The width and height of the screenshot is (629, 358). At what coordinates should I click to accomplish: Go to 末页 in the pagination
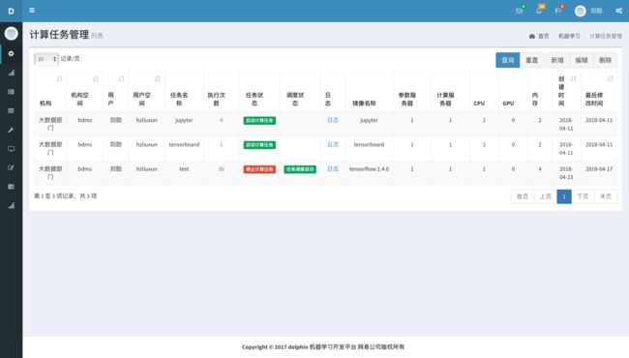click(x=606, y=196)
